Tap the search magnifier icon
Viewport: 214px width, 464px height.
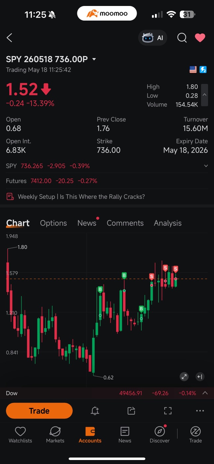[182, 38]
